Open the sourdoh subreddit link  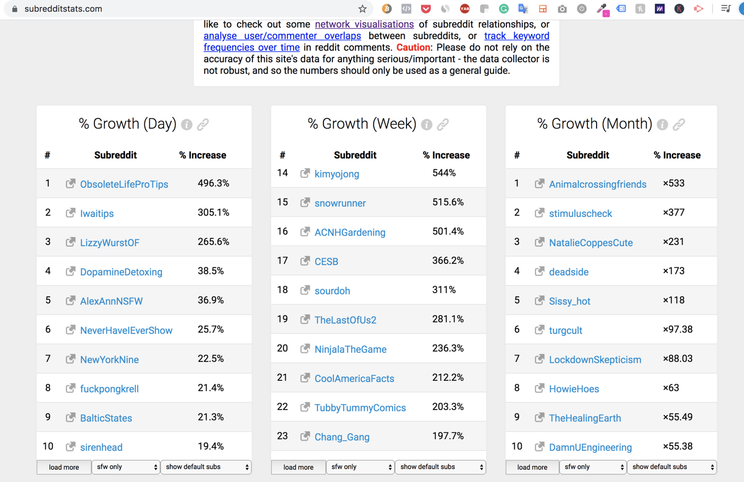(x=332, y=291)
